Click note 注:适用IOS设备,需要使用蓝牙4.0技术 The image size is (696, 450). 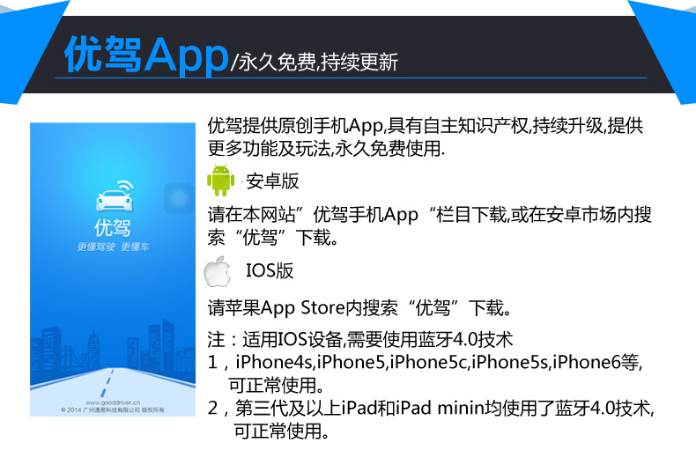[360, 340]
